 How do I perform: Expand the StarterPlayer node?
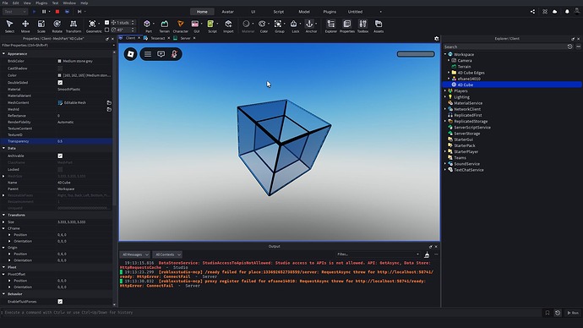(x=445, y=151)
